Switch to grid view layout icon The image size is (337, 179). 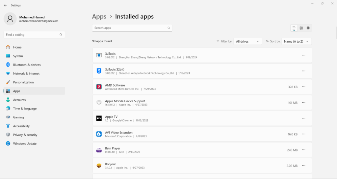click(301, 28)
